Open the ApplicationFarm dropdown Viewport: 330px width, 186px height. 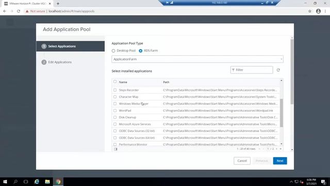pyautogui.click(x=197, y=59)
